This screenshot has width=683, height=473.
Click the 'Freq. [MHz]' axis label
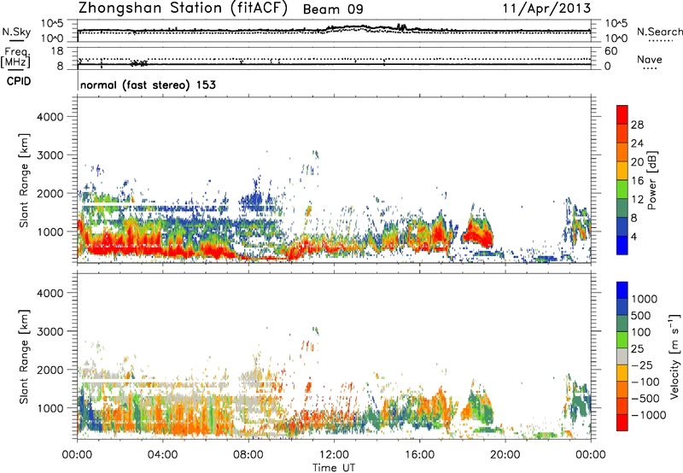click(x=15, y=58)
